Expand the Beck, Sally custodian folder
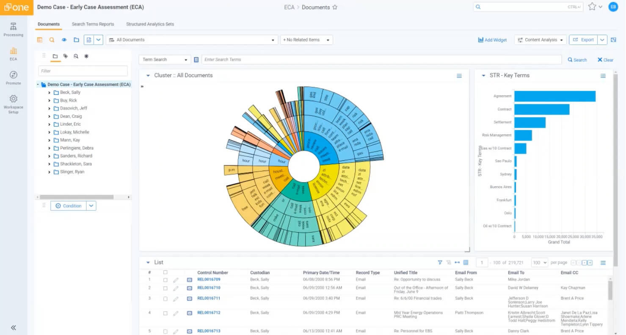 [x=50, y=92]
